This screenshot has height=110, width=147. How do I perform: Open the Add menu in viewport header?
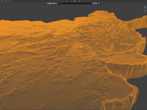[2, 1]
